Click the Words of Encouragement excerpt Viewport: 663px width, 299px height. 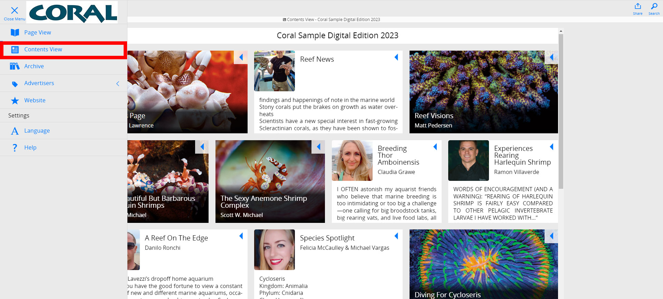click(x=503, y=204)
